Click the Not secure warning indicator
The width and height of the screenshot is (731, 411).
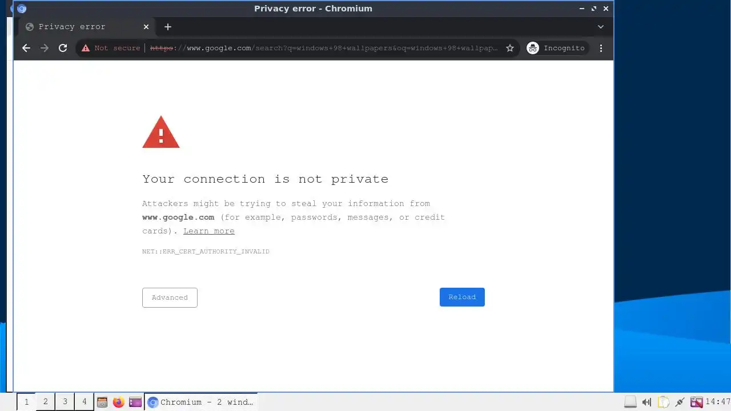pyautogui.click(x=111, y=48)
